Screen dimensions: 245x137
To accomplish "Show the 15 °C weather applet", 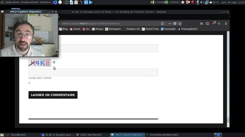I will [x=214, y=2].
